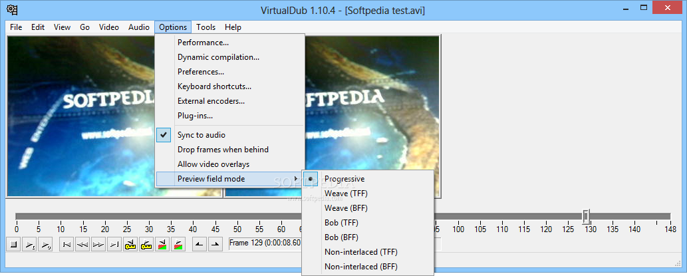Open the View menu
The width and height of the screenshot is (687, 276).
point(63,27)
